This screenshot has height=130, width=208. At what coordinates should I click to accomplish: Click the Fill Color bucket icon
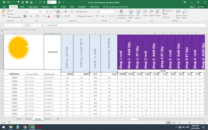(44, 16)
